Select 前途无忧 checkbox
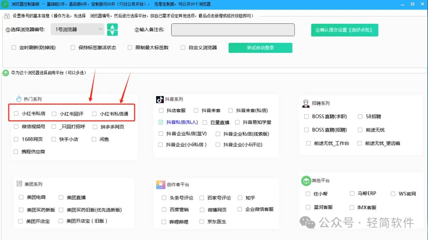 360,130
